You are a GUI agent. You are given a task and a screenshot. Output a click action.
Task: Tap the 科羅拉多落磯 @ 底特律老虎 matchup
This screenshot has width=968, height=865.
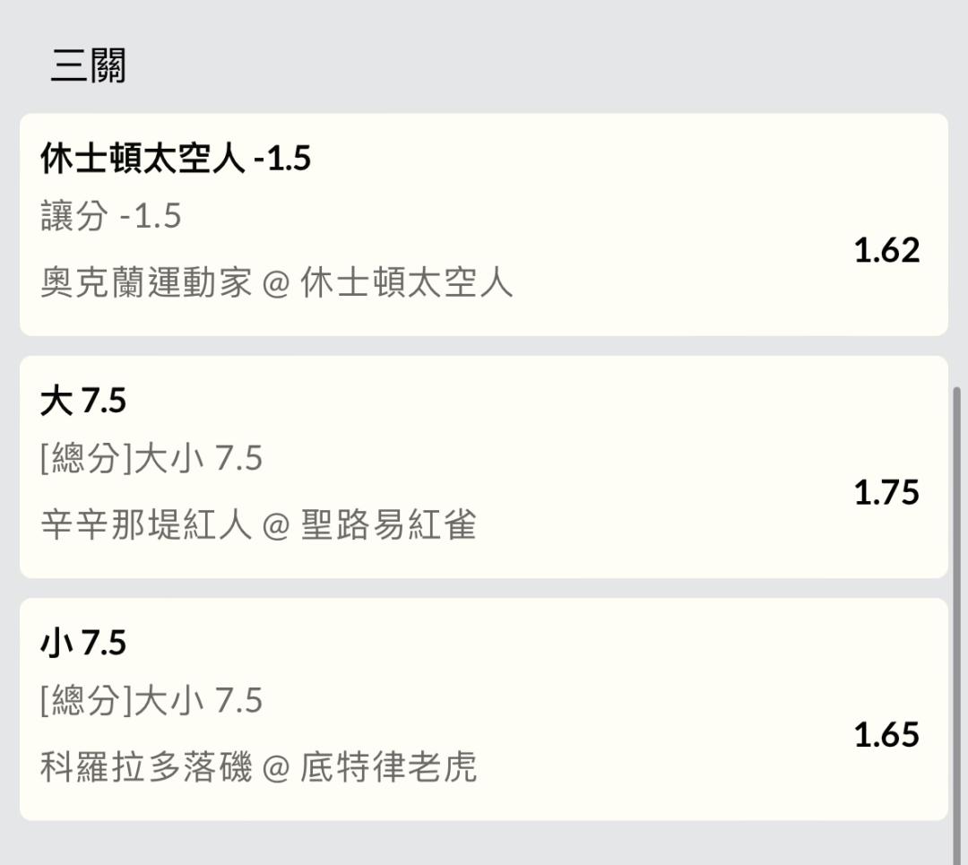[x=259, y=766]
